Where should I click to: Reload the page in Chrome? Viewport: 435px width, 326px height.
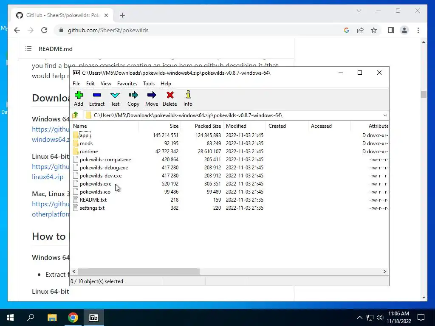pos(44,30)
